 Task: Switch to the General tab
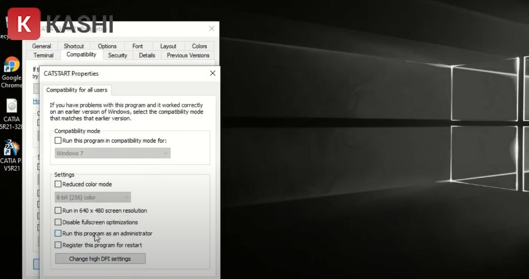pos(42,46)
